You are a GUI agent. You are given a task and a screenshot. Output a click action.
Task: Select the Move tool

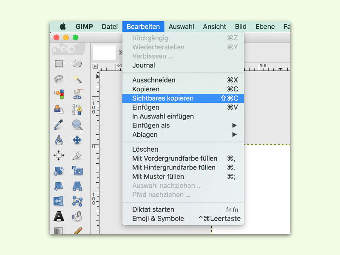[77, 140]
